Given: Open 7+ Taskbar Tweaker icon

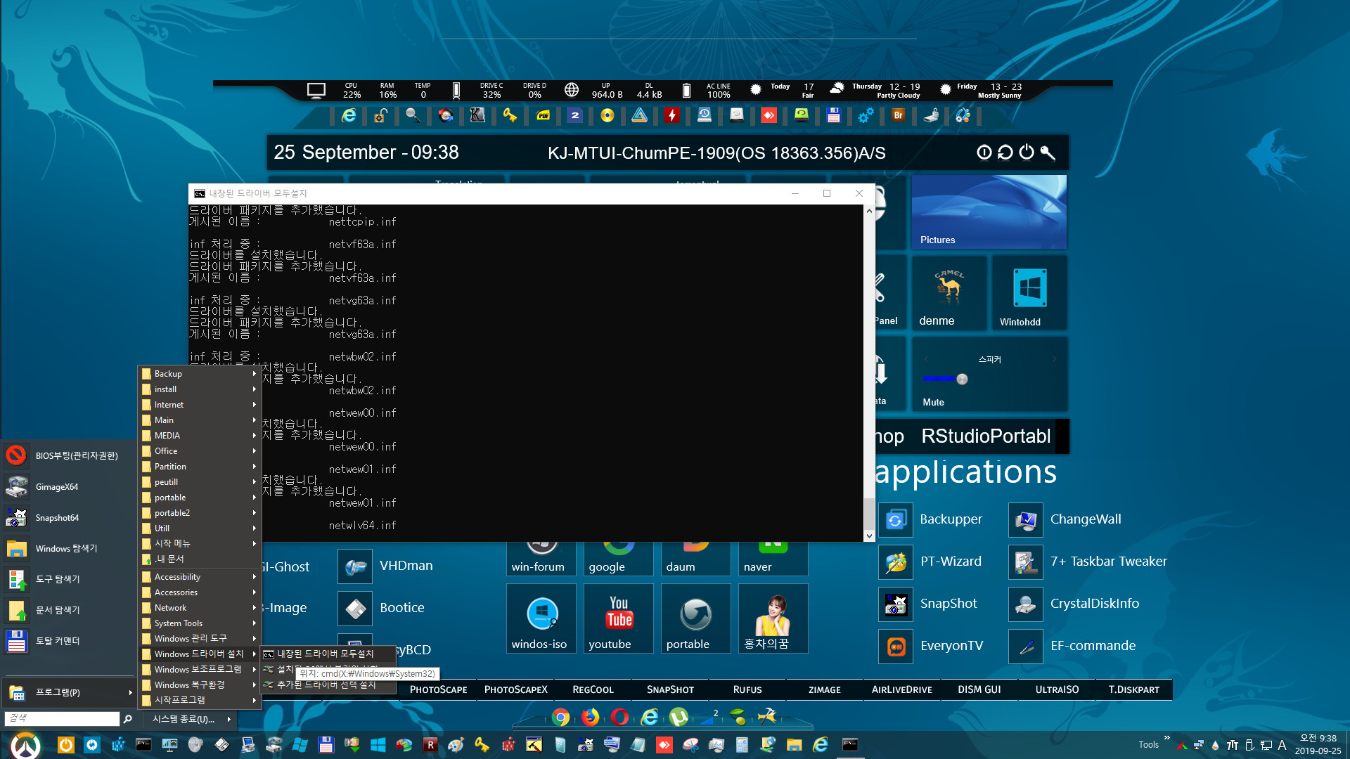Looking at the screenshot, I should tap(1025, 562).
